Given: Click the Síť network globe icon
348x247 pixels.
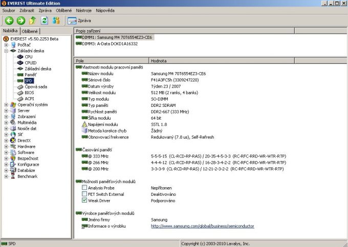Looking at the screenshot, I should [13, 134].
